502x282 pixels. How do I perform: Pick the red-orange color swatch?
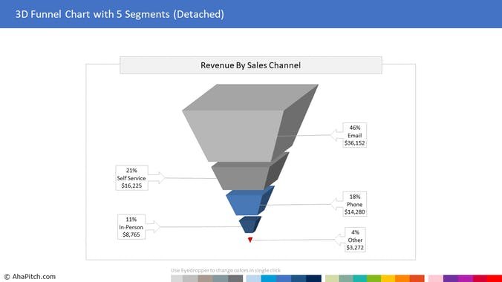(417, 278)
